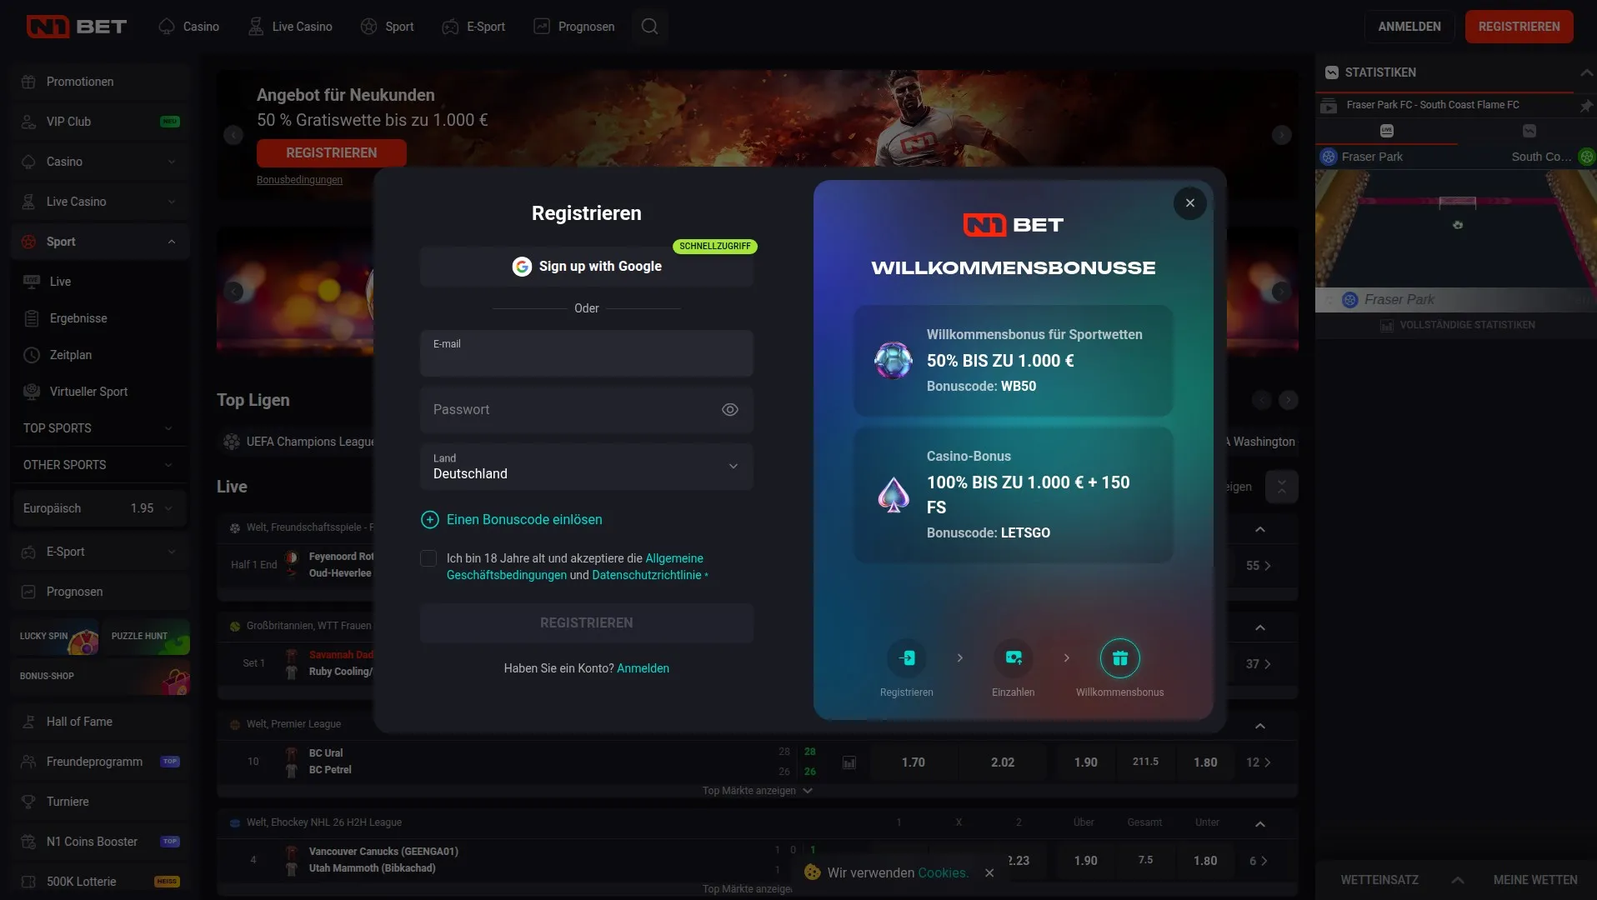
Task: Open the Bonus-Shop tile
Action: point(101,677)
